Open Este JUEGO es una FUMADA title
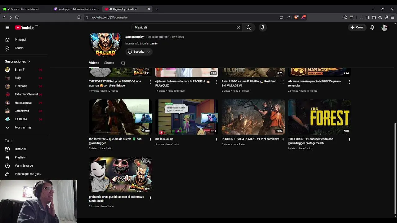The width and height of the screenshot is (397, 223). point(249,84)
